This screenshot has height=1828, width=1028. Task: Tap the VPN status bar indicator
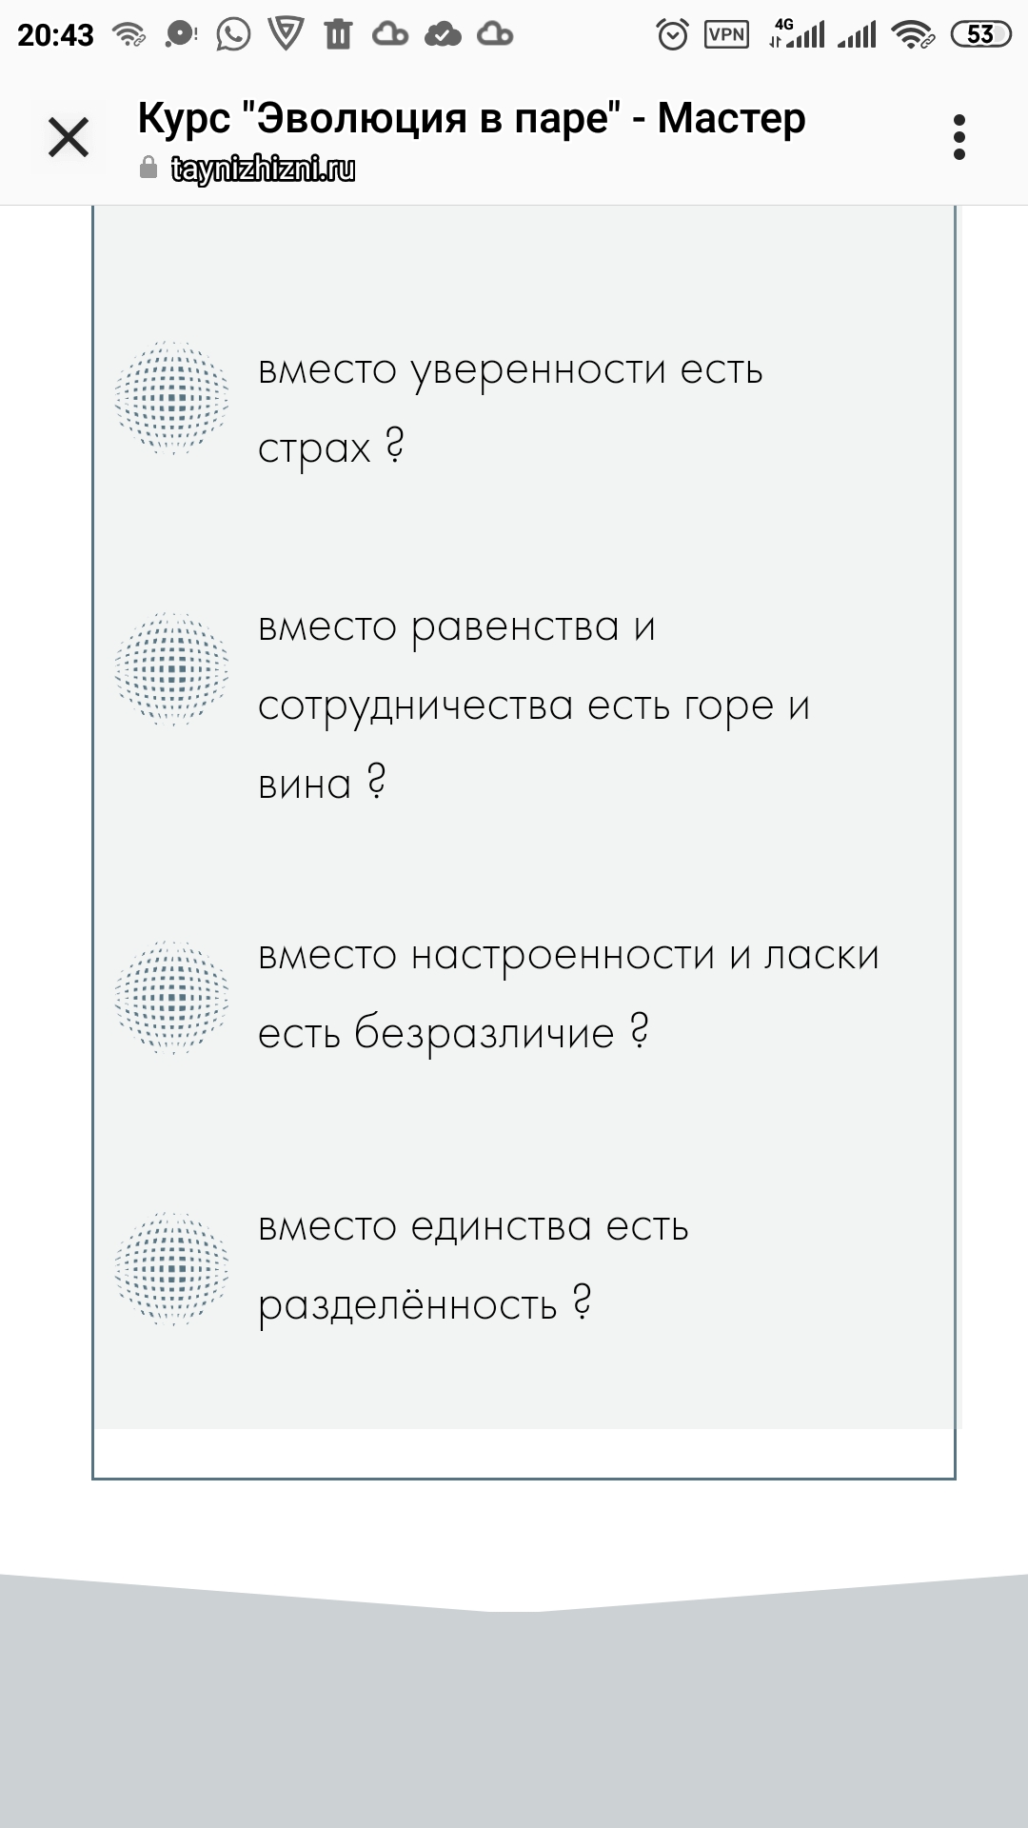[726, 35]
